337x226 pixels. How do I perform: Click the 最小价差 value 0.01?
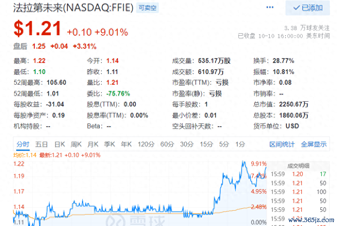click(210, 115)
